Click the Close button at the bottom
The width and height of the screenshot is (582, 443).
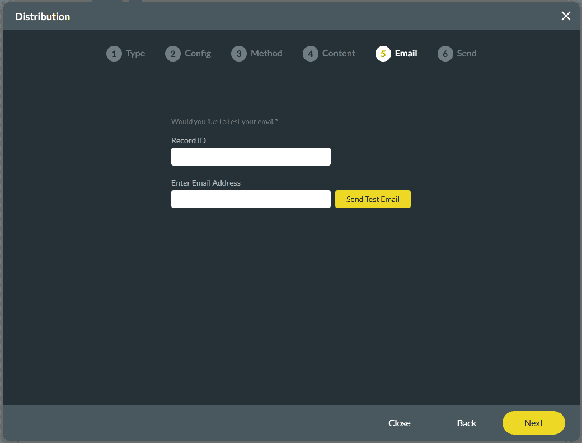click(399, 423)
